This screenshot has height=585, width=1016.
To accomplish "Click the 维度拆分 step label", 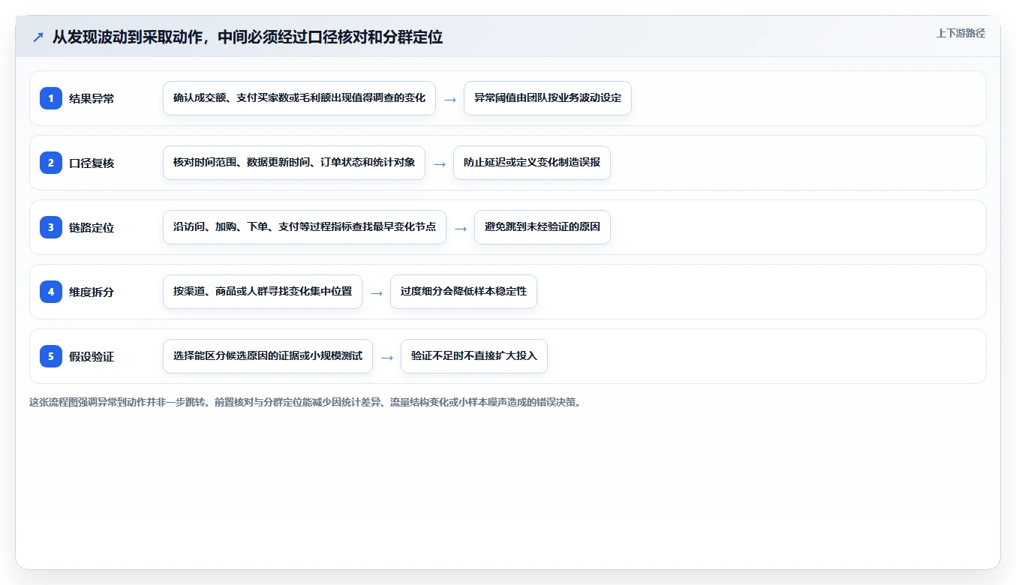I will [92, 292].
